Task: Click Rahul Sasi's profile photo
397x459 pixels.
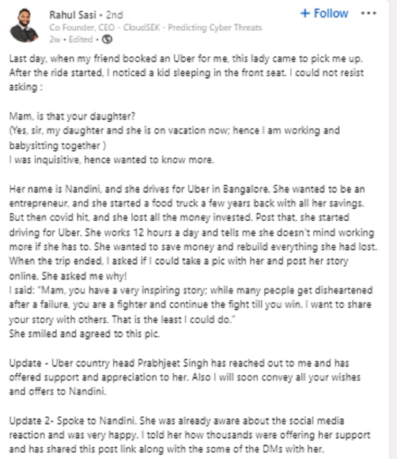Action: click(x=25, y=25)
